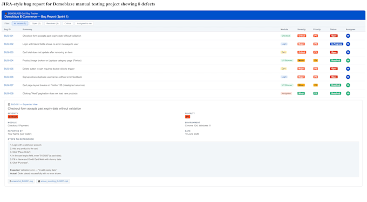
Task: Click the Minor severity badge in BUG-008 row
Action: (301, 93)
